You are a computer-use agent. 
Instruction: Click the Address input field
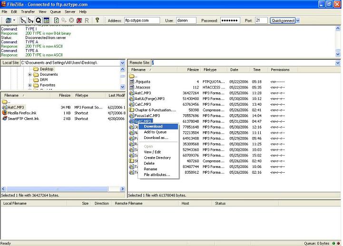point(142,20)
